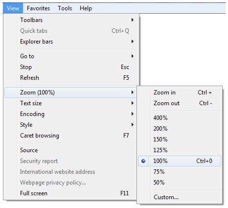Screen dimensions: 228x208
Task: Click the Help menu
Action: (x=86, y=8)
